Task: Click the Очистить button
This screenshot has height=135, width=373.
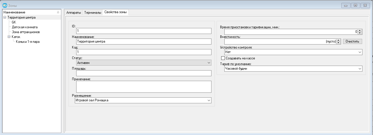Action: [x=353, y=41]
